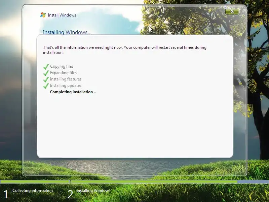This screenshot has height=202, width=269.
Task: Close the Install Windows dialog
Action: (x=232, y=11)
